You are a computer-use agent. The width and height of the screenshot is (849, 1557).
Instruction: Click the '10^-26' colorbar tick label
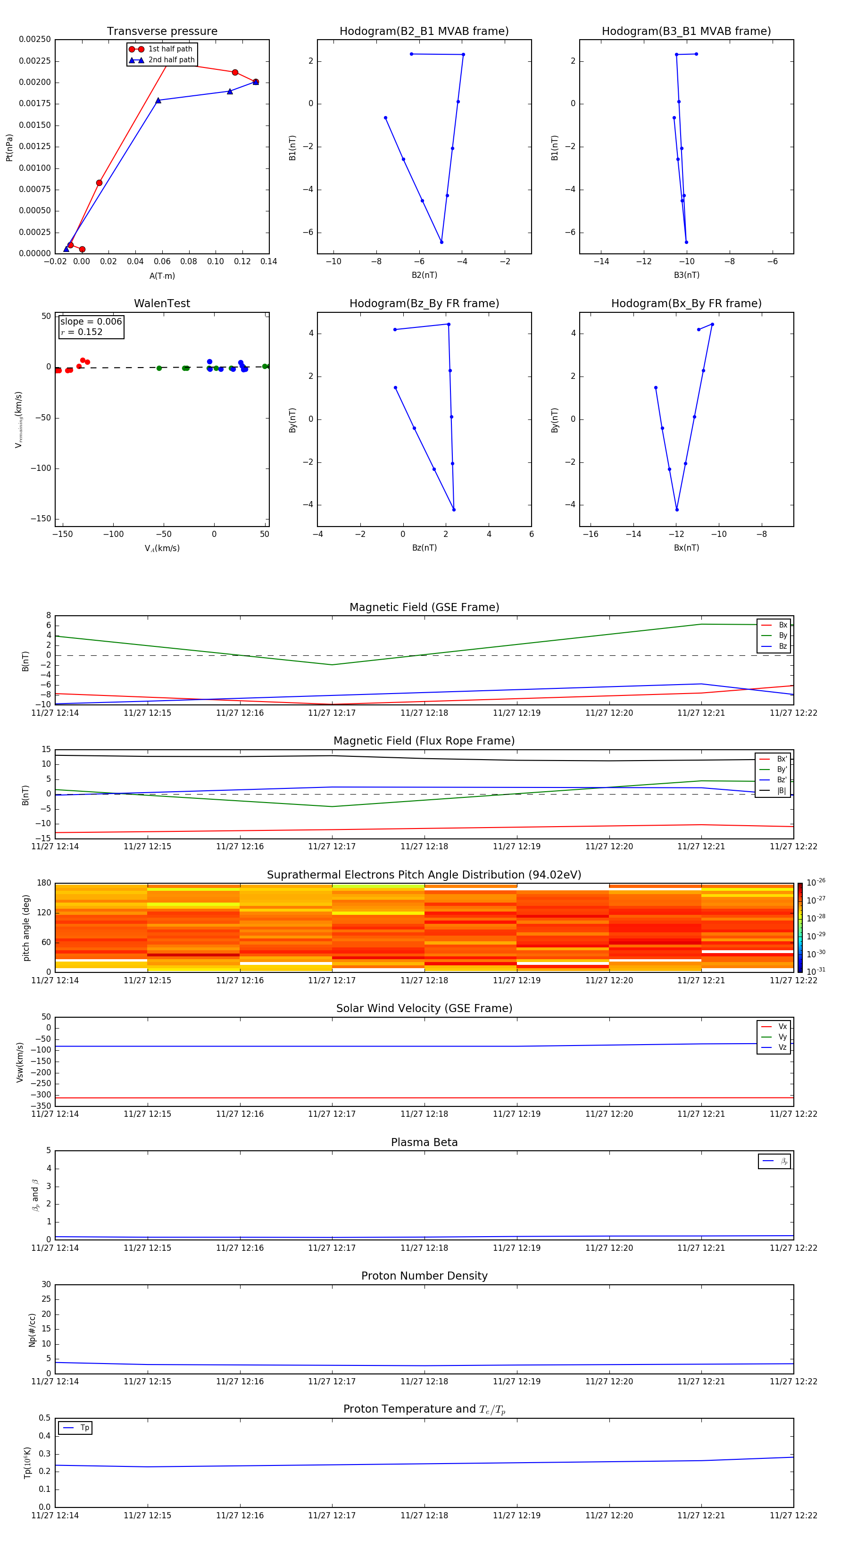(x=816, y=882)
